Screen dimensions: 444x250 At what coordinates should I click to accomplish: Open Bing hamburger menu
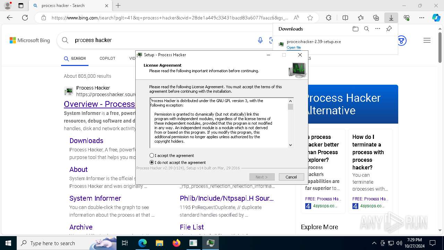pyautogui.click(x=427, y=40)
